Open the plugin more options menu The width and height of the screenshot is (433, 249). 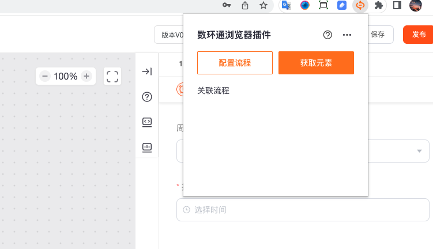point(347,35)
